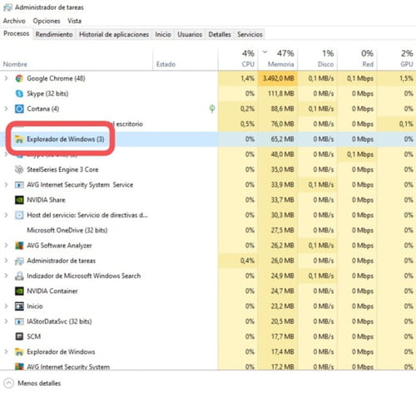Sort by the Memoria column header
The height and width of the screenshot is (396, 416).
pos(278,59)
